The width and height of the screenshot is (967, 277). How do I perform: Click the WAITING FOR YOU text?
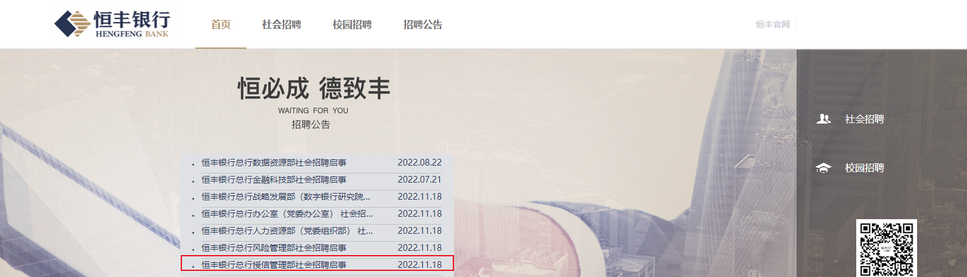click(313, 111)
